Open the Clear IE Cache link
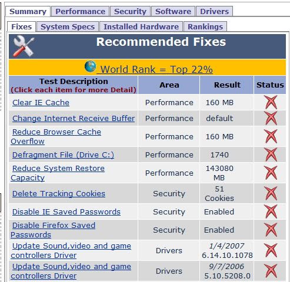290x282 pixels. [41, 102]
